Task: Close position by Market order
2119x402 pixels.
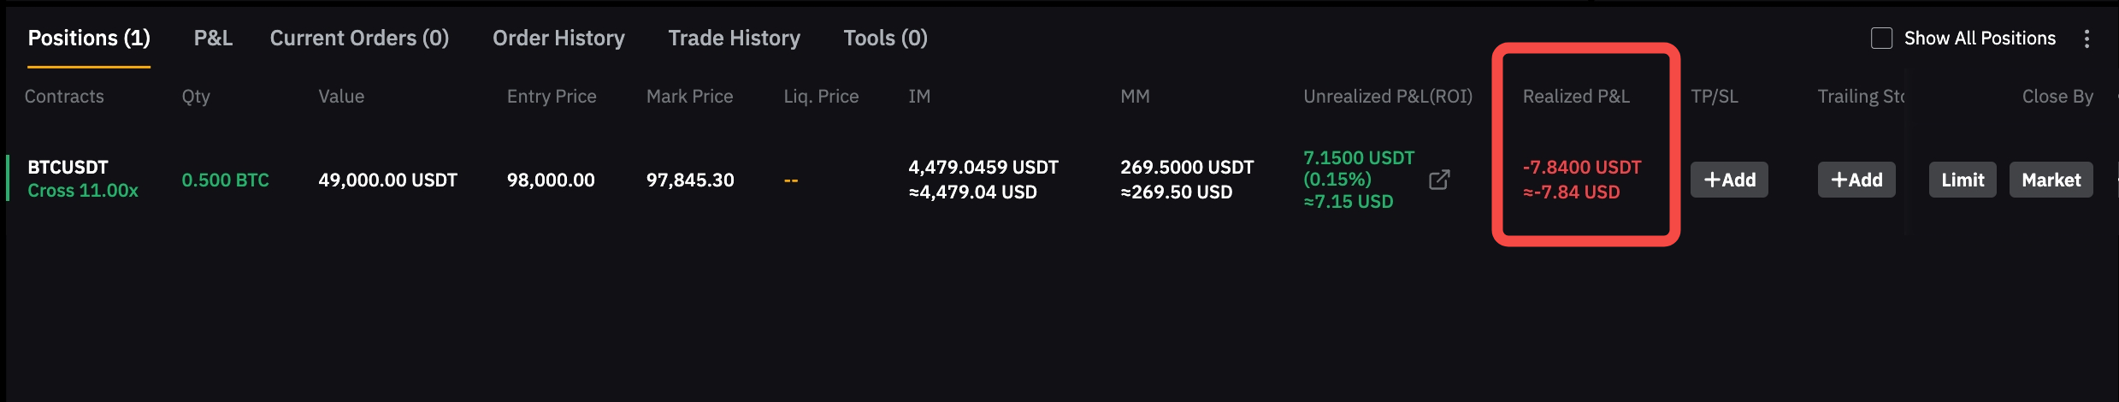Action: pos(2051,180)
